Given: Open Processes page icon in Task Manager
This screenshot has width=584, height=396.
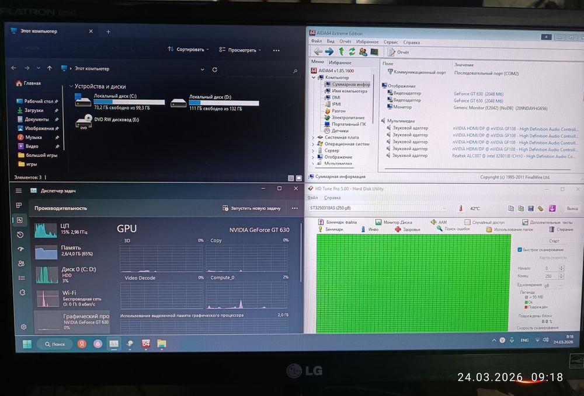Looking at the screenshot, I should click(19, 205).
